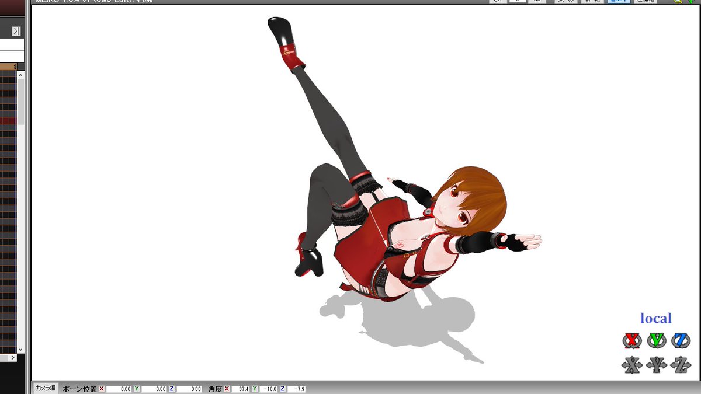Click the grey X-axis move icon

coord(631,365)
